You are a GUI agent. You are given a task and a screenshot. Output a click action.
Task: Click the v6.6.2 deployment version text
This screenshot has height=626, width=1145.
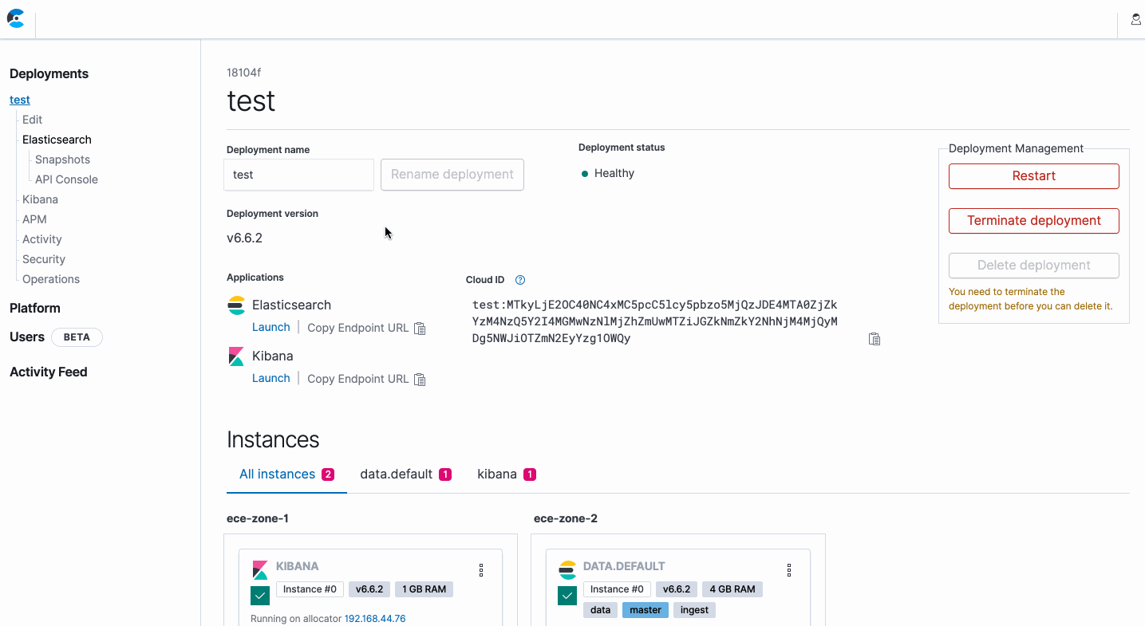pos(244,238)
